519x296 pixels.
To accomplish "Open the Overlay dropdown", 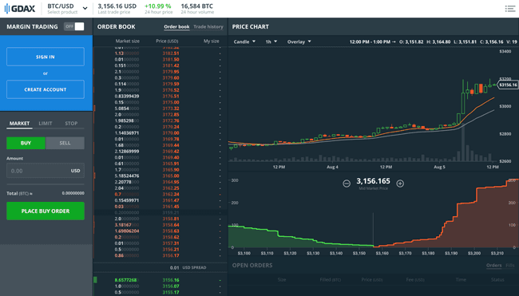I will click(x=299, y=41).
